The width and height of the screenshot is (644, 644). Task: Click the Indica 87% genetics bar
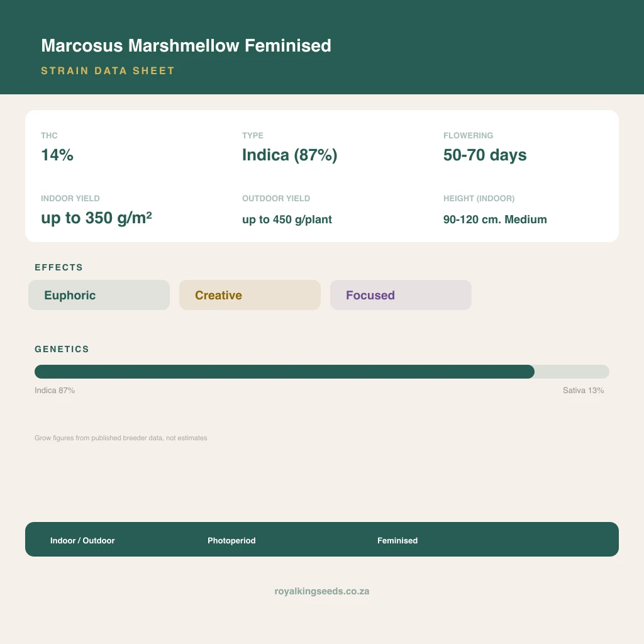pyautogui.click(x=284, y=372)
